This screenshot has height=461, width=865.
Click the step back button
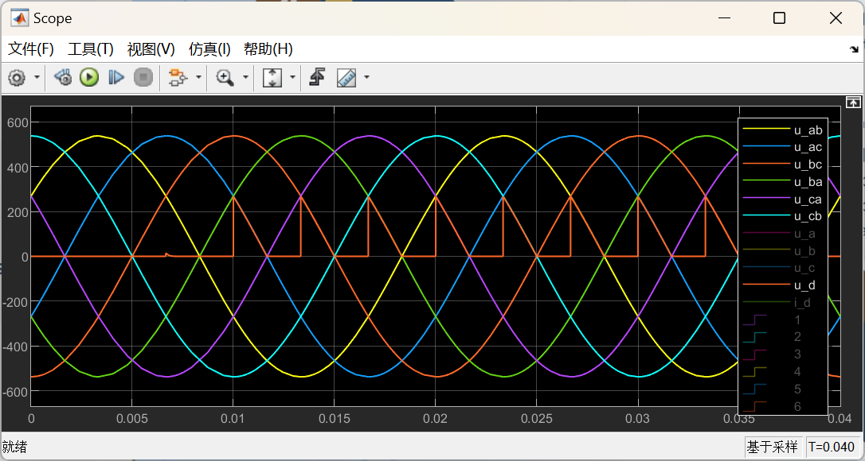click(62, 78)
